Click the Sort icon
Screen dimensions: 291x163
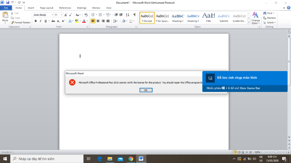pyautogui.click(x=128, y=15)
